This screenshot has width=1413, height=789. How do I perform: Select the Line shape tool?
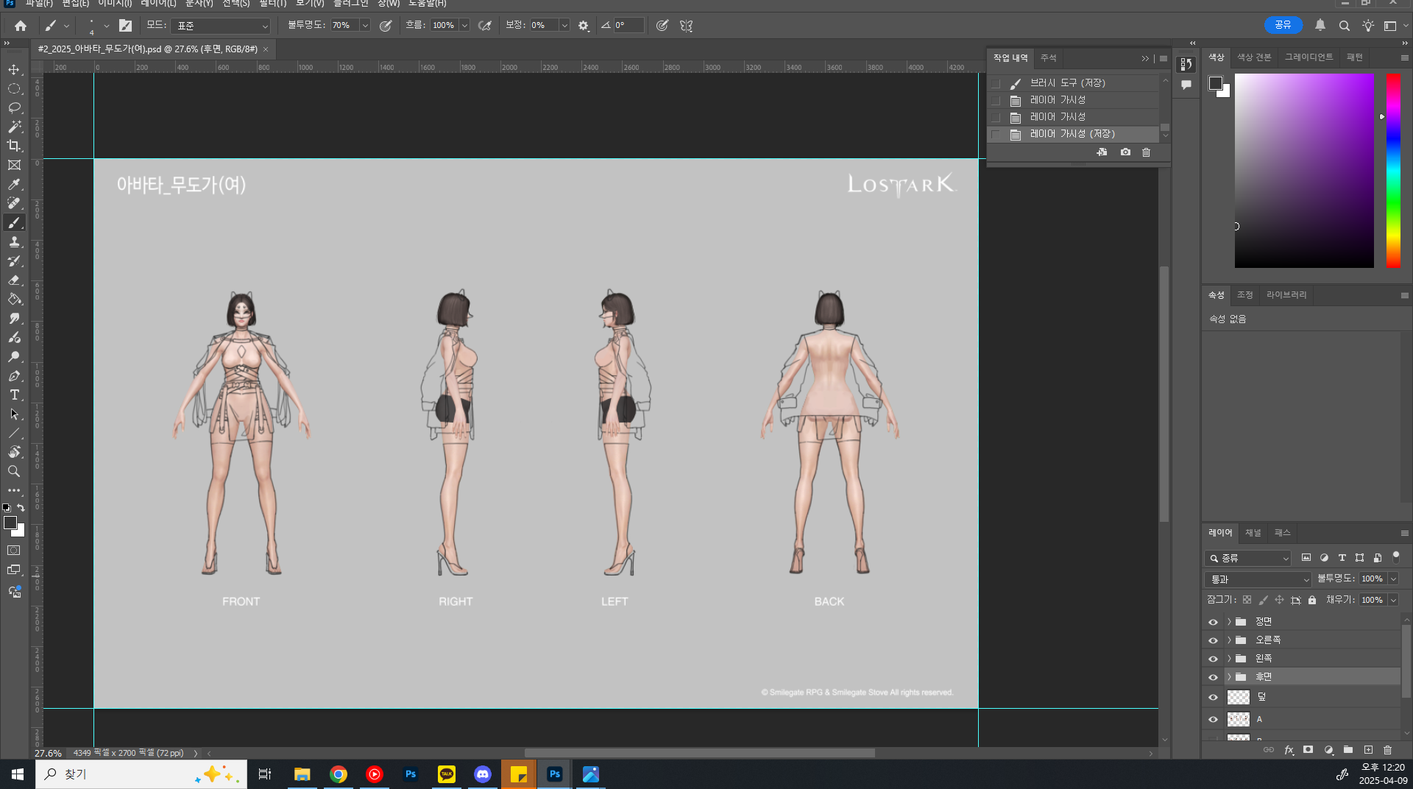pos(14,433)
